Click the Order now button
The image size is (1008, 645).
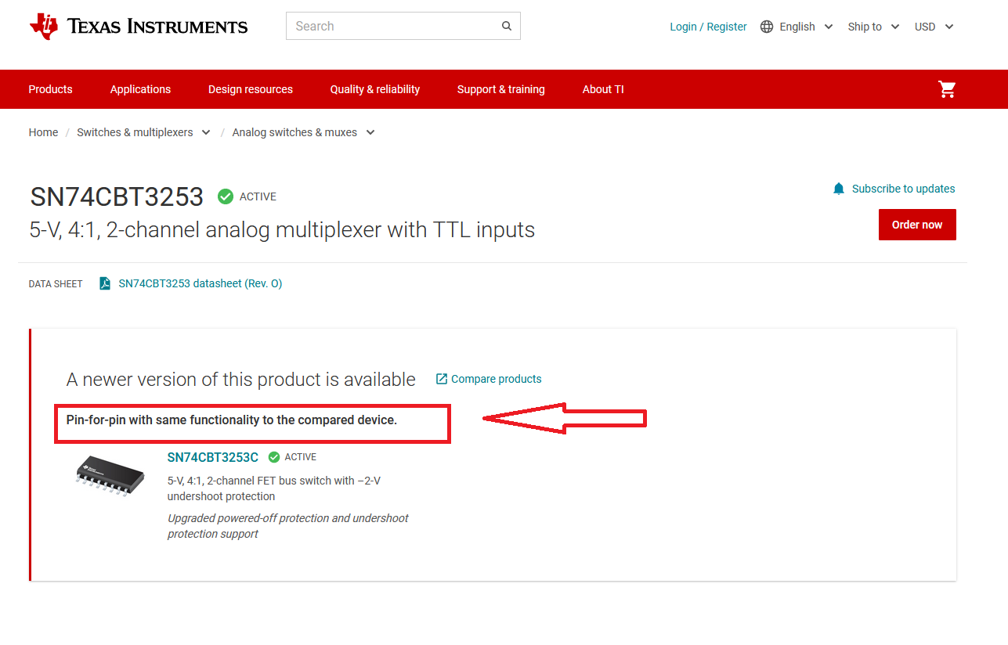point(917,225)
